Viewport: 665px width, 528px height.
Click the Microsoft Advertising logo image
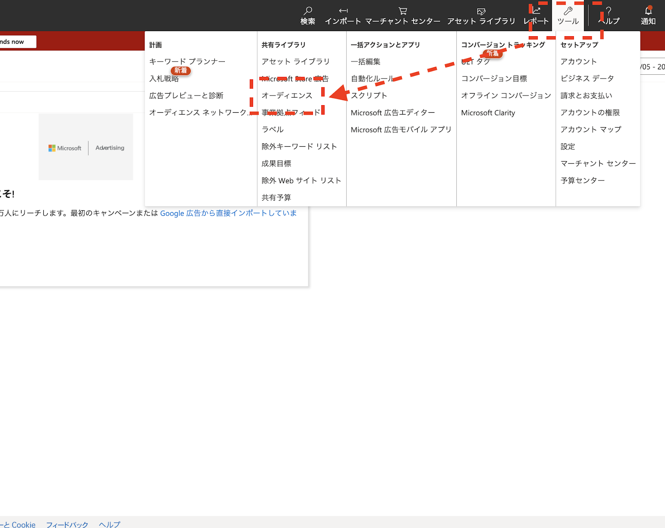click(x=86, y=147)
